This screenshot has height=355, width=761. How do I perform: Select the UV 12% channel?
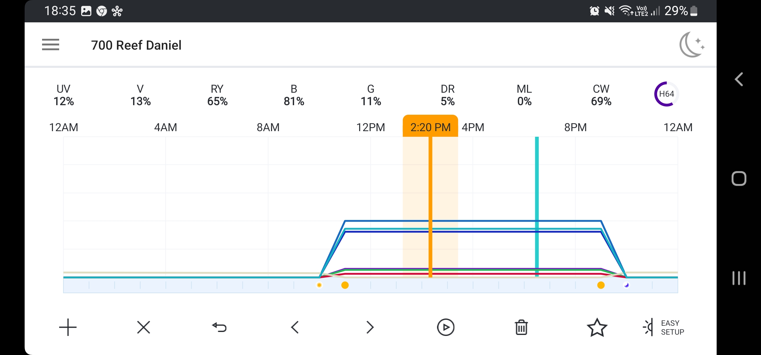tap(63, 95)
